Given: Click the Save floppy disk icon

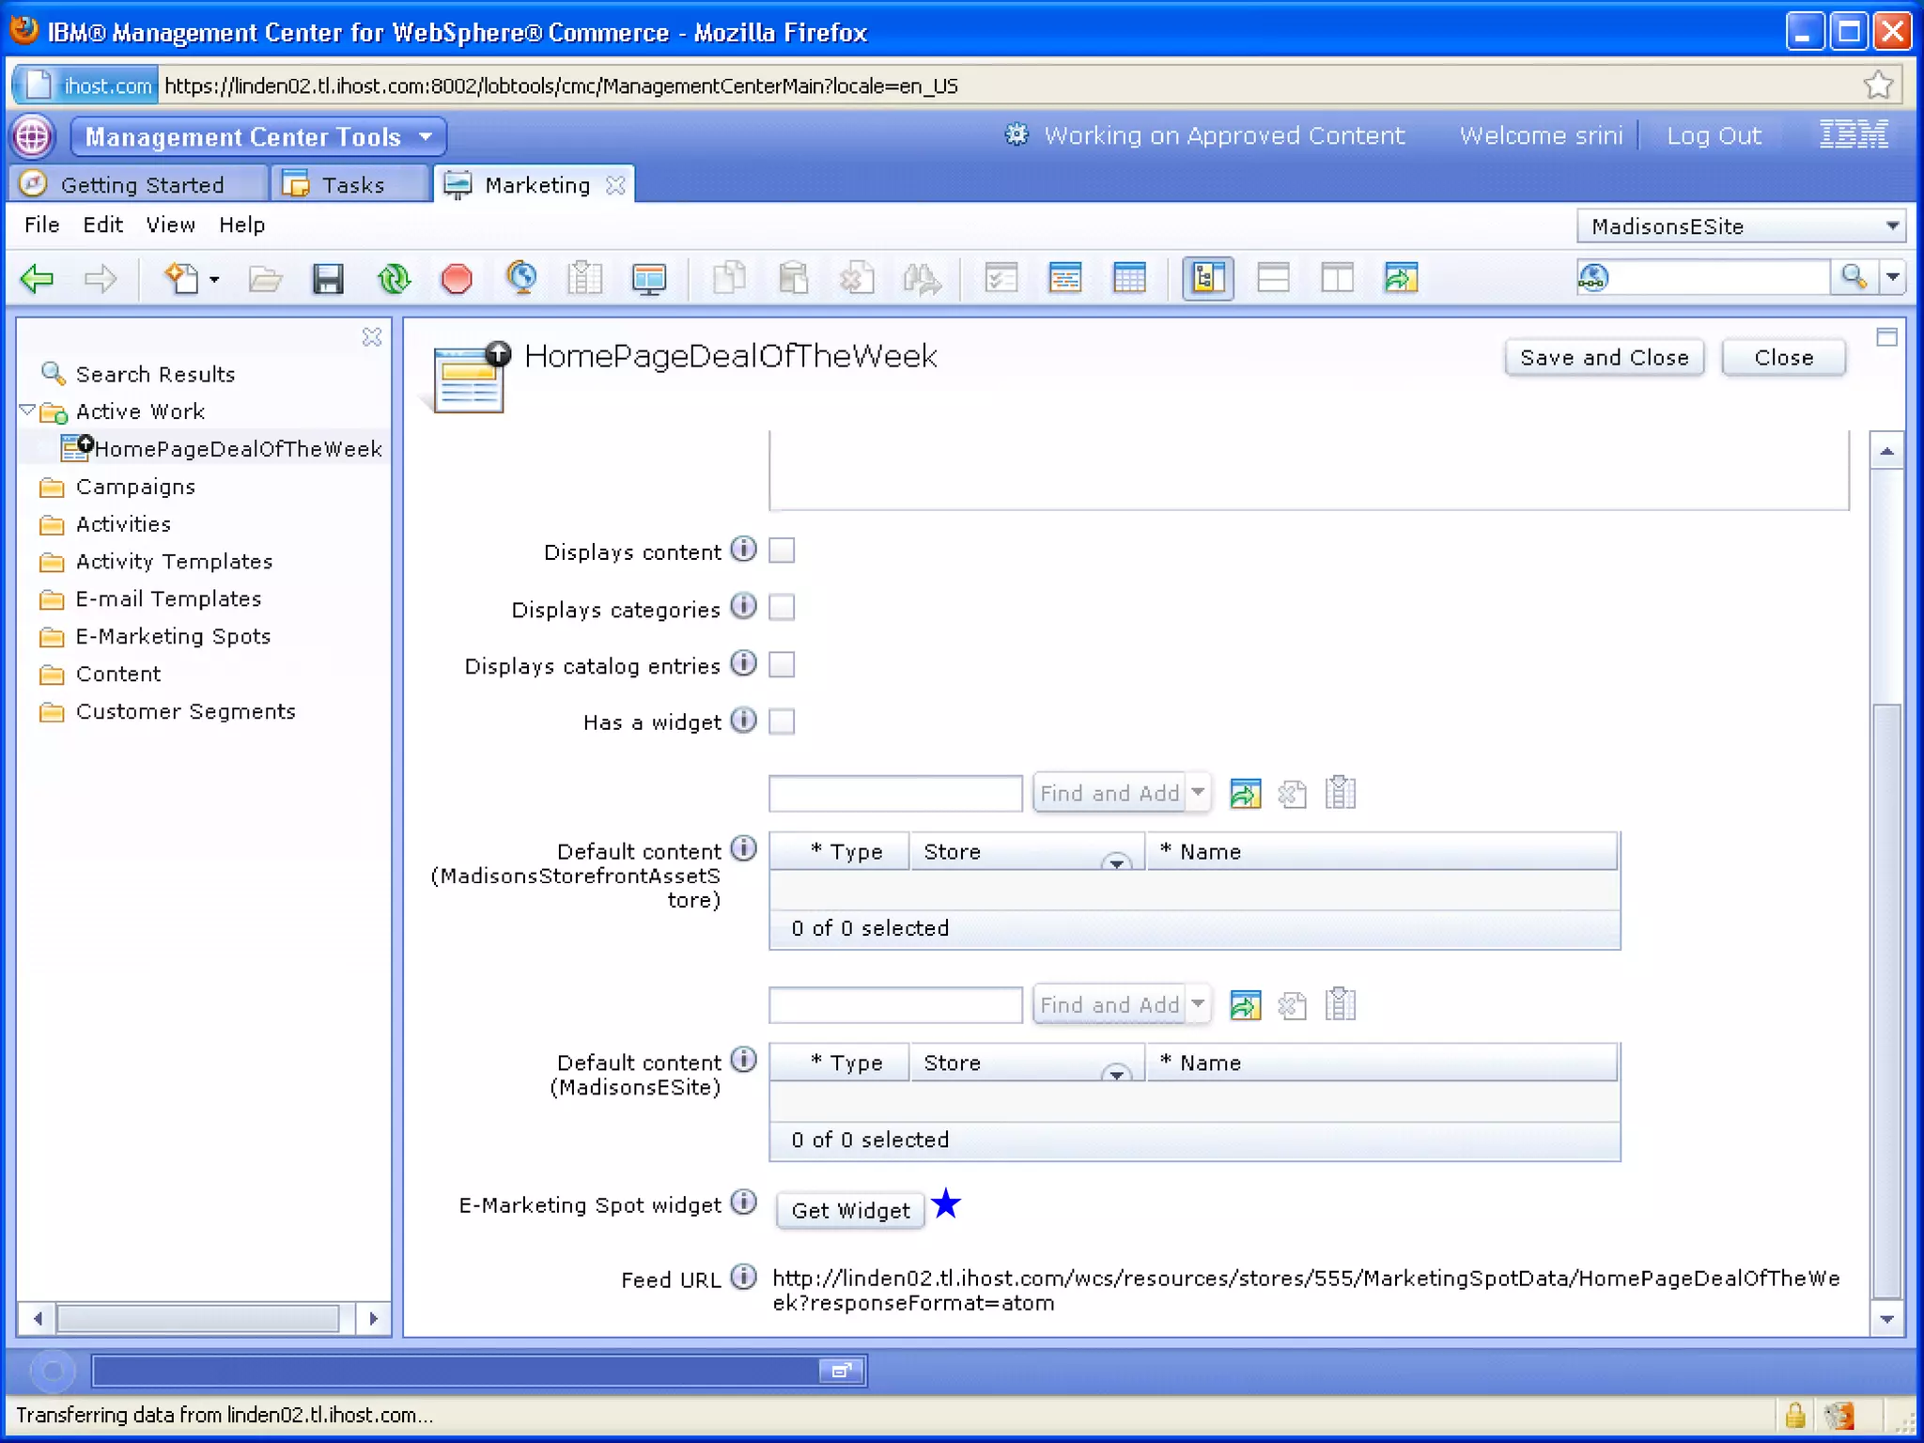Looking at the screenshot, I should point(328,279).
